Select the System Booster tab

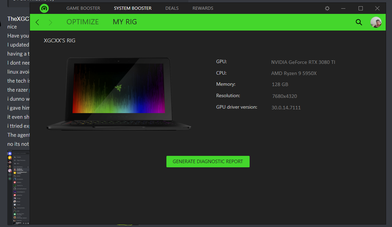(133, 8)
